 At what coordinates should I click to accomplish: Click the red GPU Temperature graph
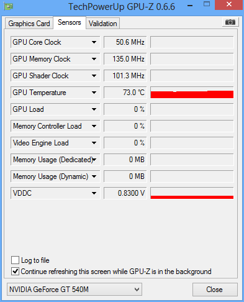coord(192,93)
